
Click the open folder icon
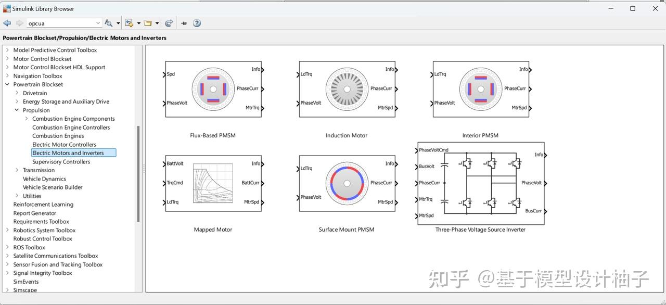[x=148, y=23]
